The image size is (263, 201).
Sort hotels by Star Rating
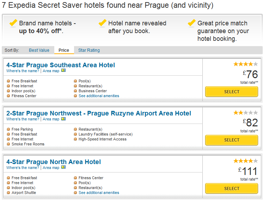89,50
